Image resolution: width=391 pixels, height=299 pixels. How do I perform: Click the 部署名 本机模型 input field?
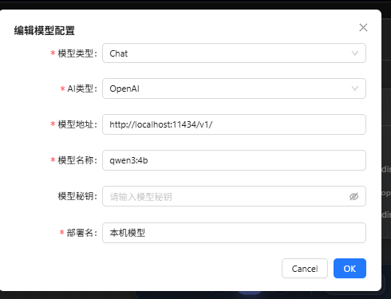234,233
